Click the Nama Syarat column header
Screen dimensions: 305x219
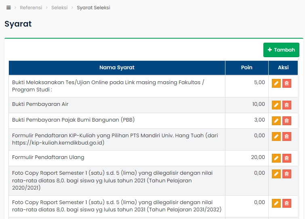[117, 68]
